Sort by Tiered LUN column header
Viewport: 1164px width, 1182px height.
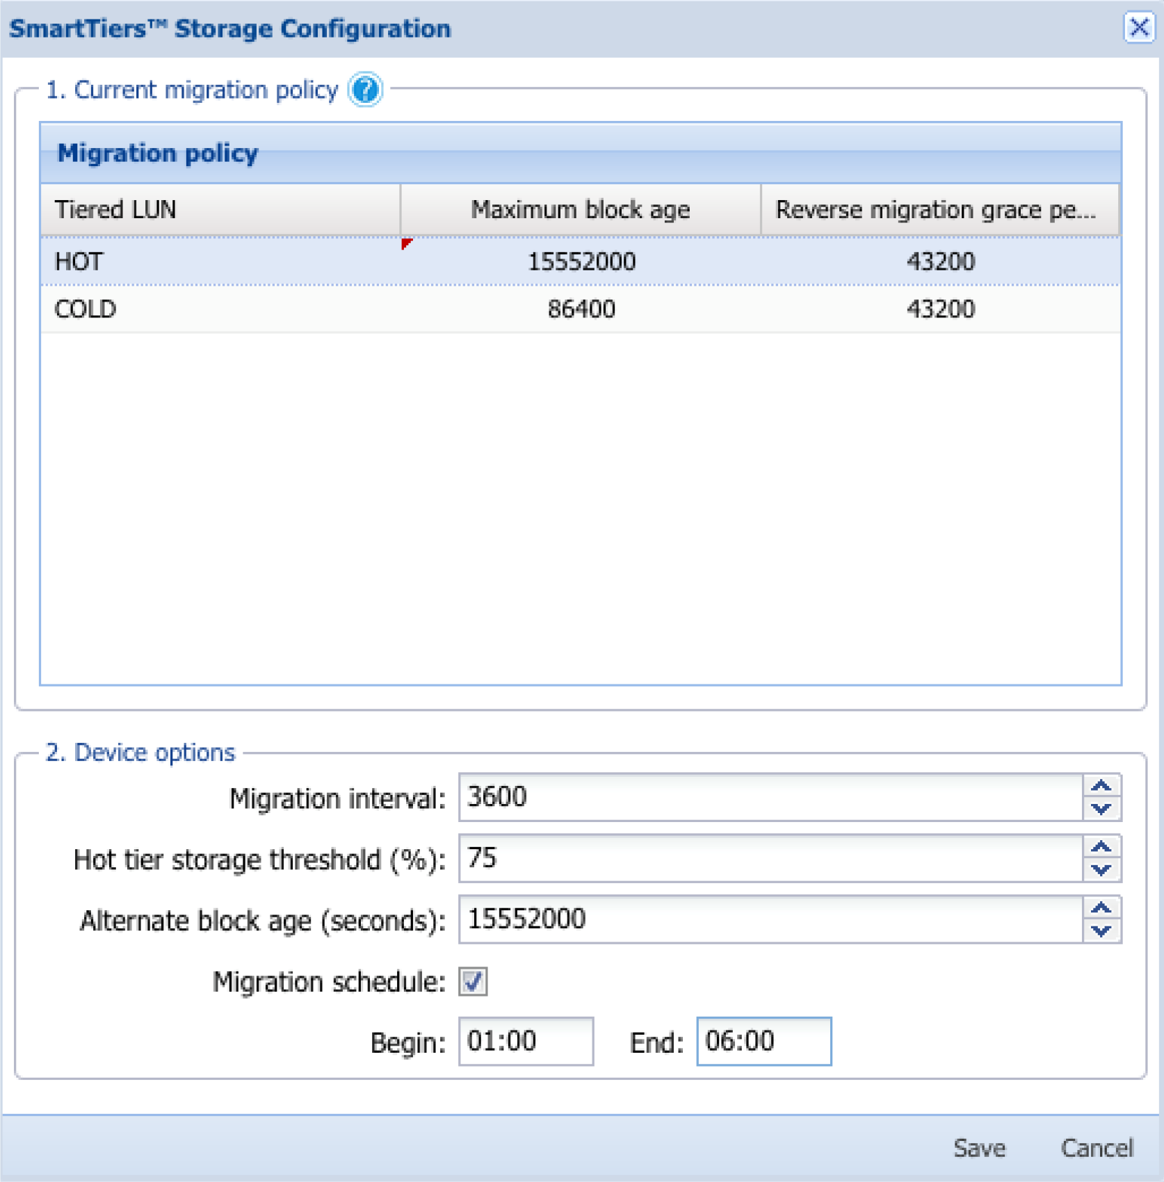tap(220, 209)
